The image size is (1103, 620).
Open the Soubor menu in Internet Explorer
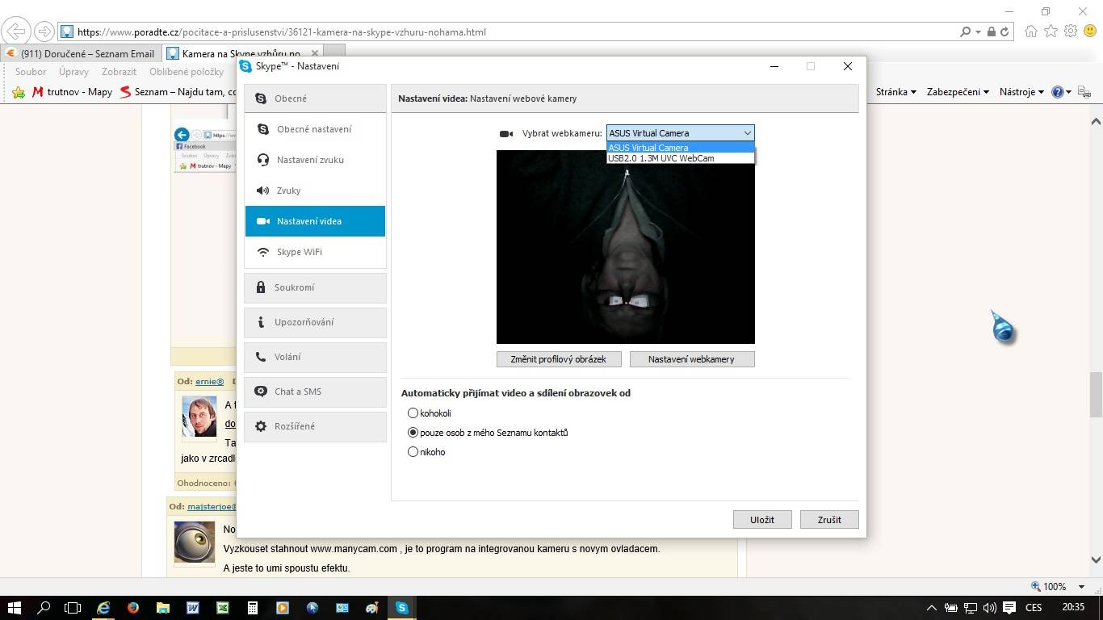pyautogui.click(x=31, y=72)
